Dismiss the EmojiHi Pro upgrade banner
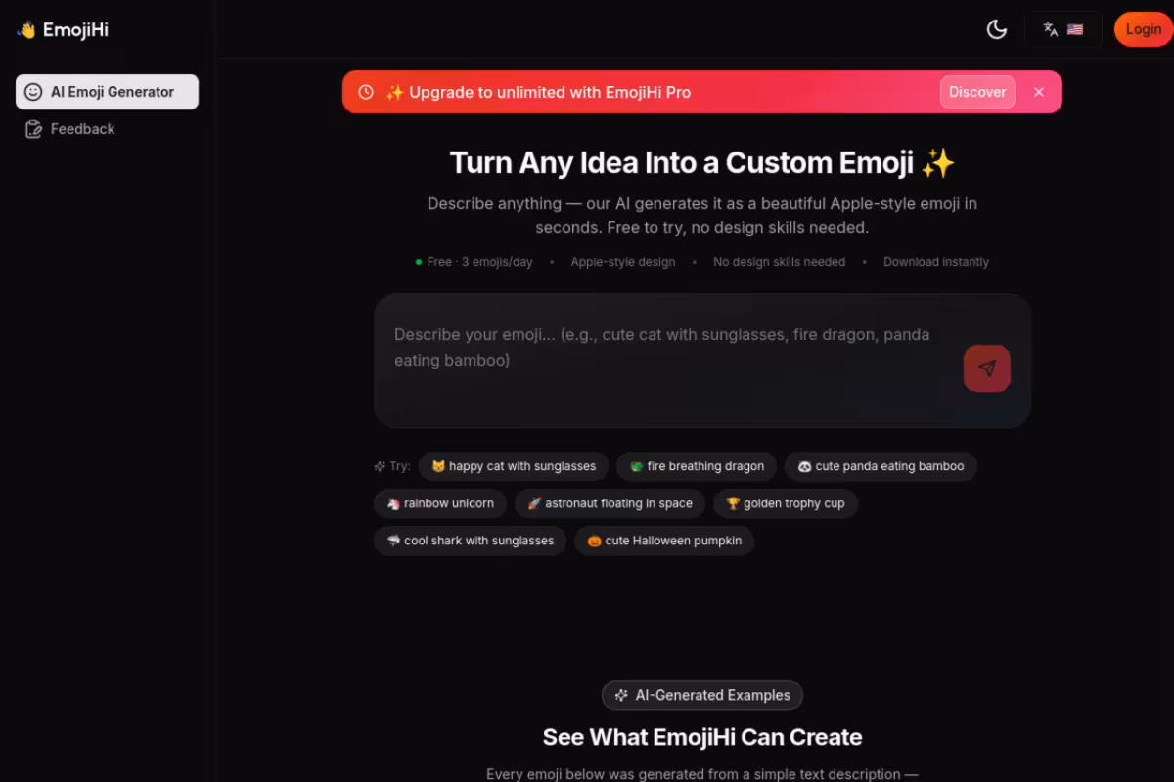 [1039, 92]
